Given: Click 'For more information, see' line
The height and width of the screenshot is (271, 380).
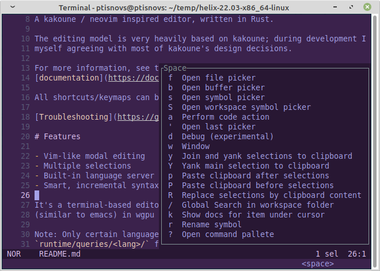Looking at the screenshot, I should [97, 68].
